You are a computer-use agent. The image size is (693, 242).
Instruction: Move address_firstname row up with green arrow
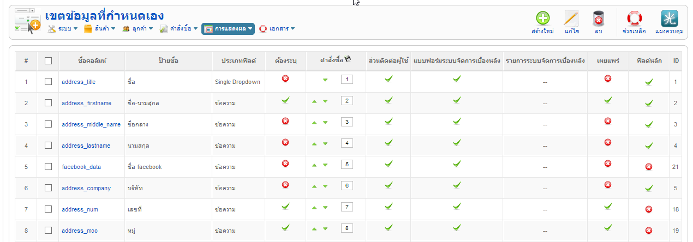315,101
